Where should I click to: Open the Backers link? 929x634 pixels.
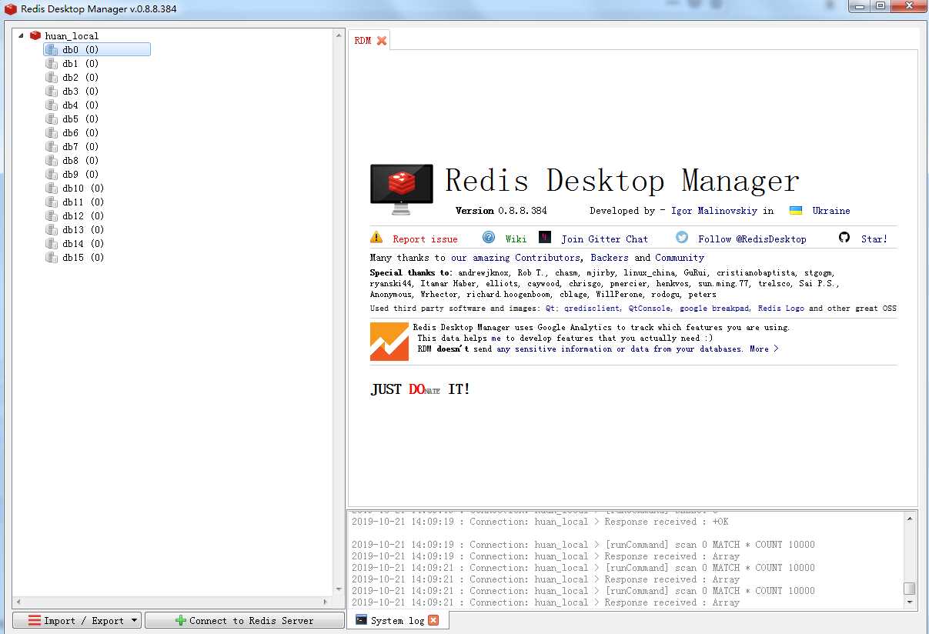[610, 258]
